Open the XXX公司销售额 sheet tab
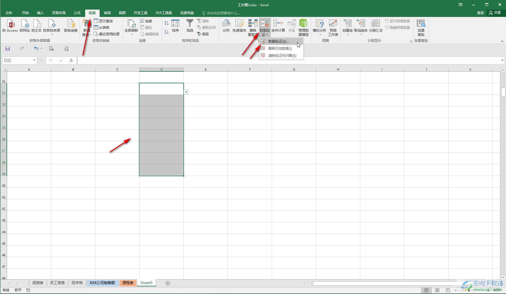 tap(102, 283)
